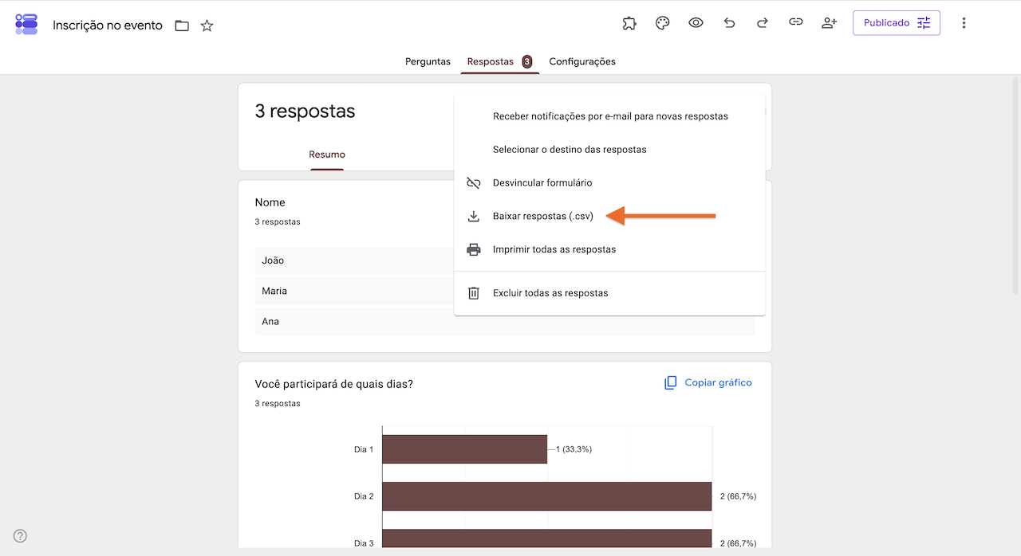Preview form with eye icon
This screenshot has height=556, width=1021.
696,23
